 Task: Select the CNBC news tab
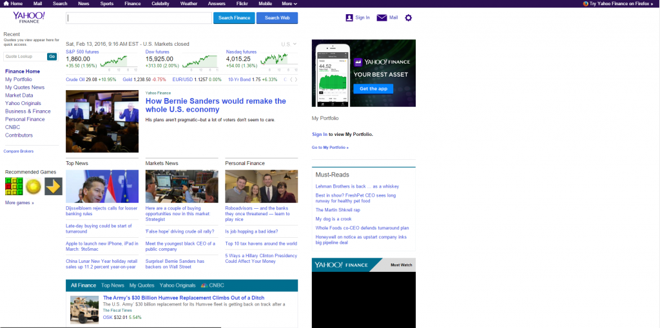coord(213,285)
